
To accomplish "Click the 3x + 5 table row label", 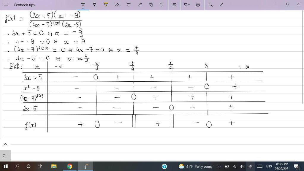I will coord(33,77).
